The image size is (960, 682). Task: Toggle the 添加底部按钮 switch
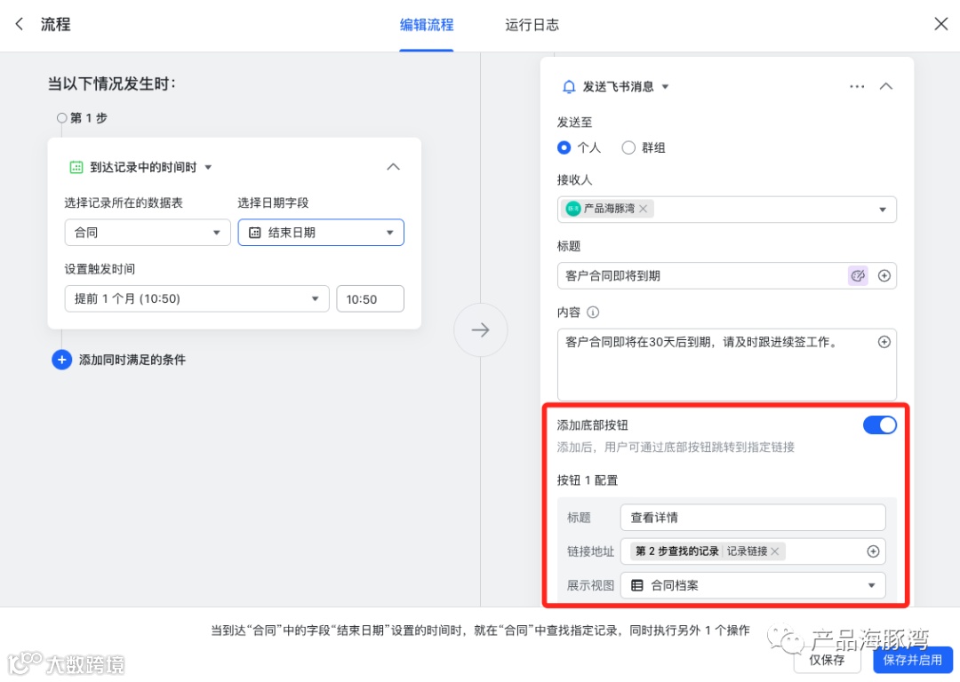pyautogui.click(x=880, y=424)
